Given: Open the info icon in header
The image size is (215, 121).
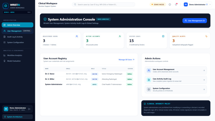Looking at the screenshot, I should pos(170,5).
